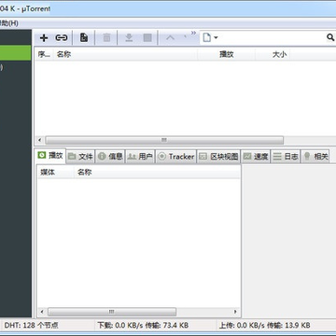The image size is (336, 336).
Task: Click the Move Up Queue arrow icon
Action: [x=170, y=38]
